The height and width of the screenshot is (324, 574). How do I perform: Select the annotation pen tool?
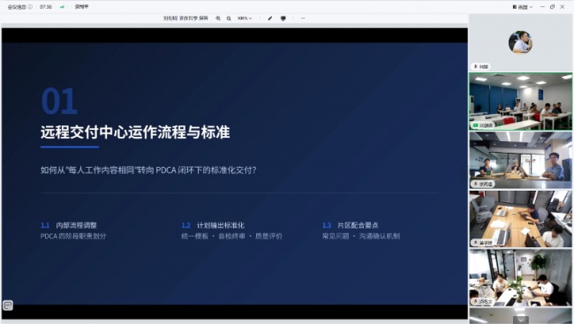[270, 19]
